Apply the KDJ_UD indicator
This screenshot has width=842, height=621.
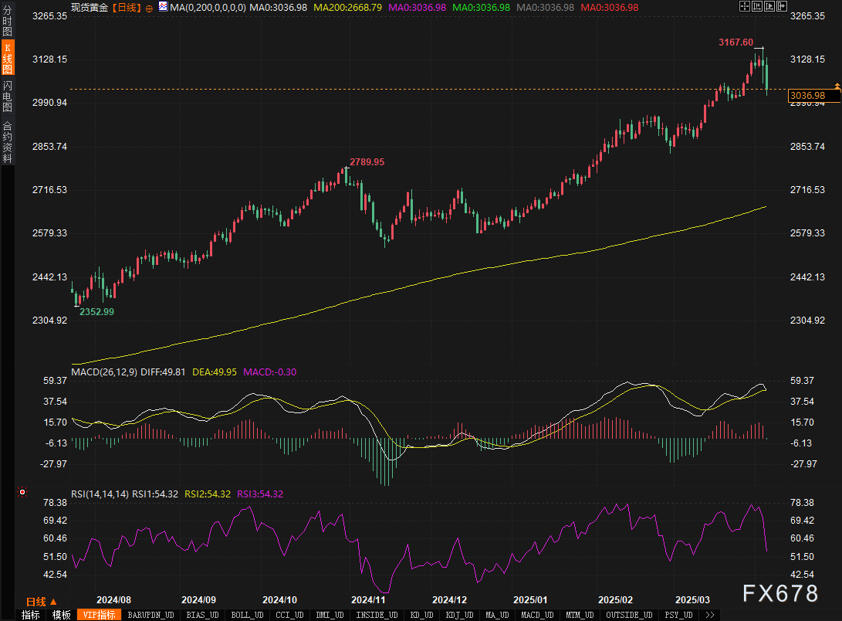(x=458, y=616)
